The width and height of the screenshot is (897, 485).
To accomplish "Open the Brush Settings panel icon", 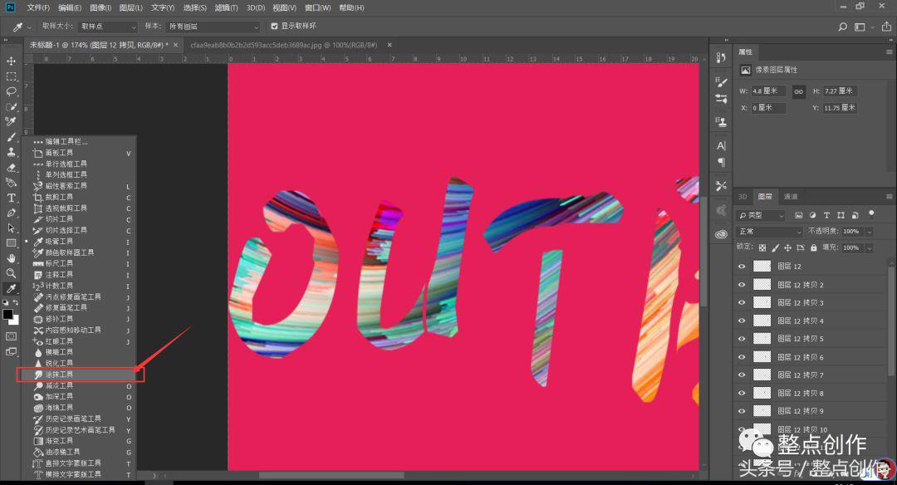I will (x=721, y=82).
